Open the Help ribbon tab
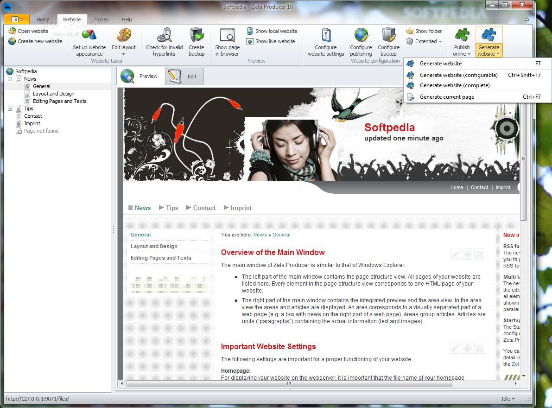Screen dimensions: 552x408 pyautogui.click(x=127, y=19)
